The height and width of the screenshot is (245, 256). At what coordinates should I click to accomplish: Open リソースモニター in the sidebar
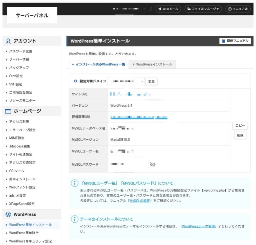[x=22, y=101]
